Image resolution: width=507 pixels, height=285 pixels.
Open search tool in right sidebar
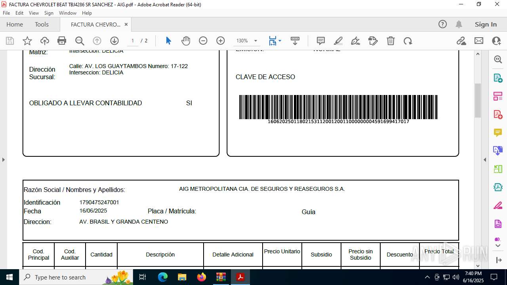(x=498, y=59)
